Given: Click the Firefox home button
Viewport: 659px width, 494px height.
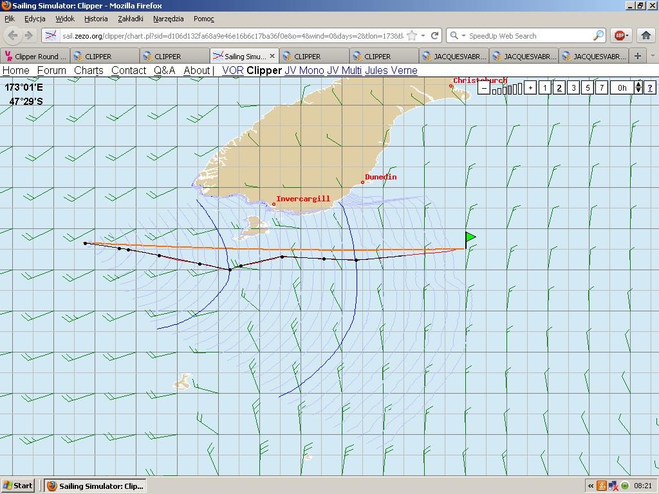Looking at the screenshot, I should [645, 36].
